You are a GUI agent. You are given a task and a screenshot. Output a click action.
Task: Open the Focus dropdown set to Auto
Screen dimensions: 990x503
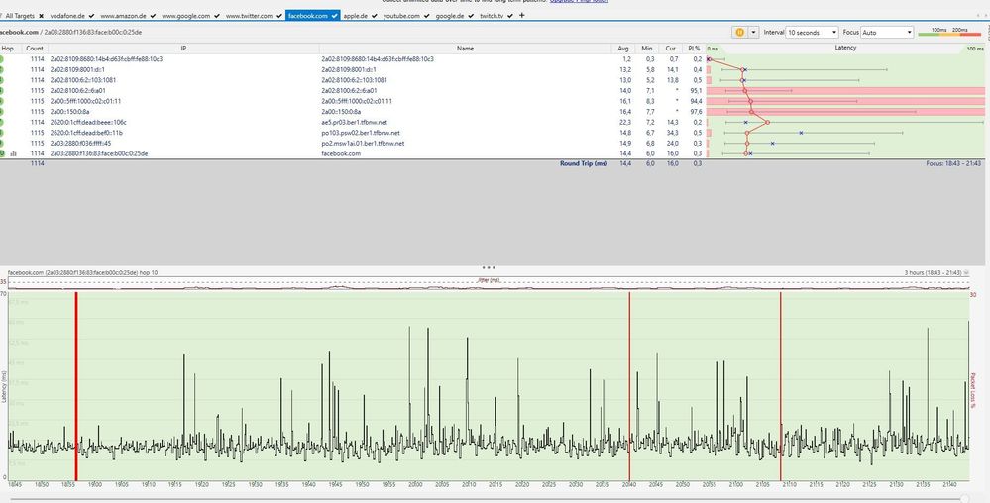887,32
